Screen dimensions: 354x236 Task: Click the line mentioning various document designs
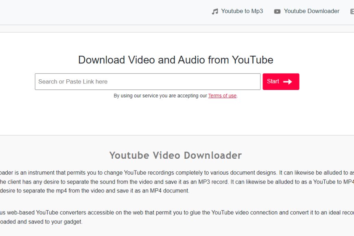(x=177, y=173)
